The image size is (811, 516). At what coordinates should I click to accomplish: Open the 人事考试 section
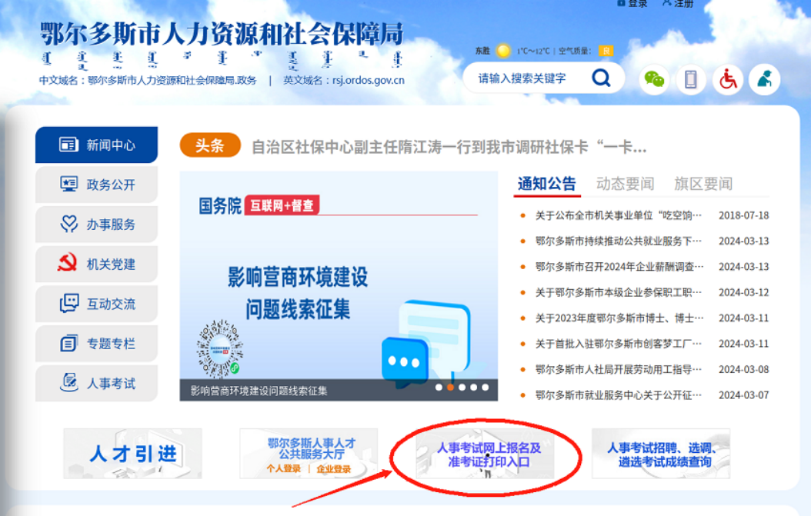coord(96,383)
